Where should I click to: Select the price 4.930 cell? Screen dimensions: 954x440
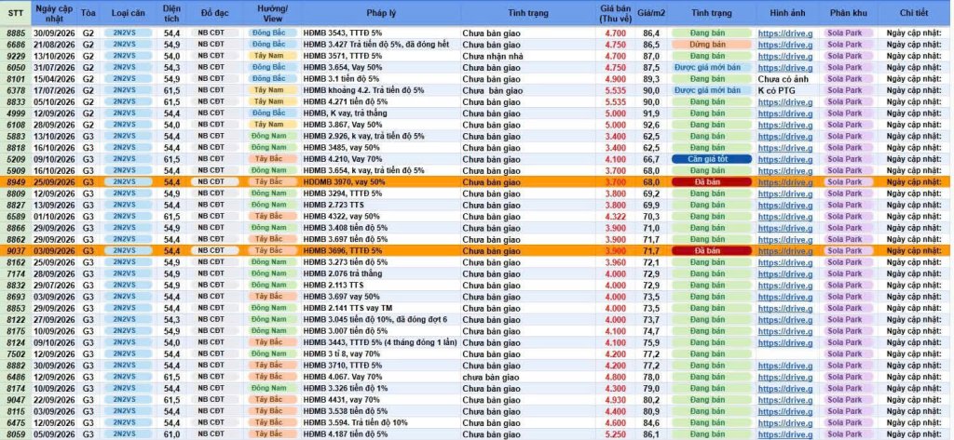point(615,400)
